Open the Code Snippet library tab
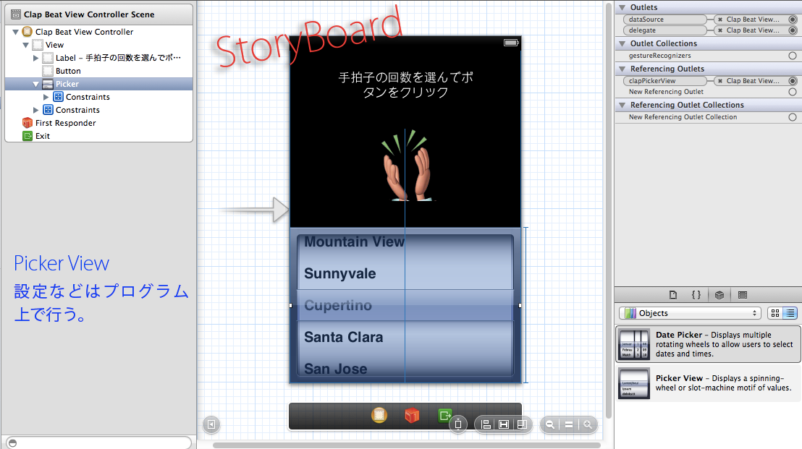 [696, 295]
